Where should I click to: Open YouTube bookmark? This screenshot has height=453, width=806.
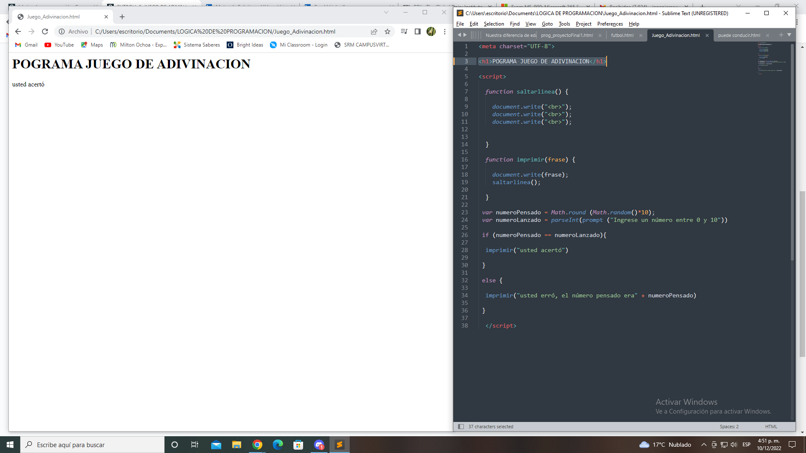59,45
